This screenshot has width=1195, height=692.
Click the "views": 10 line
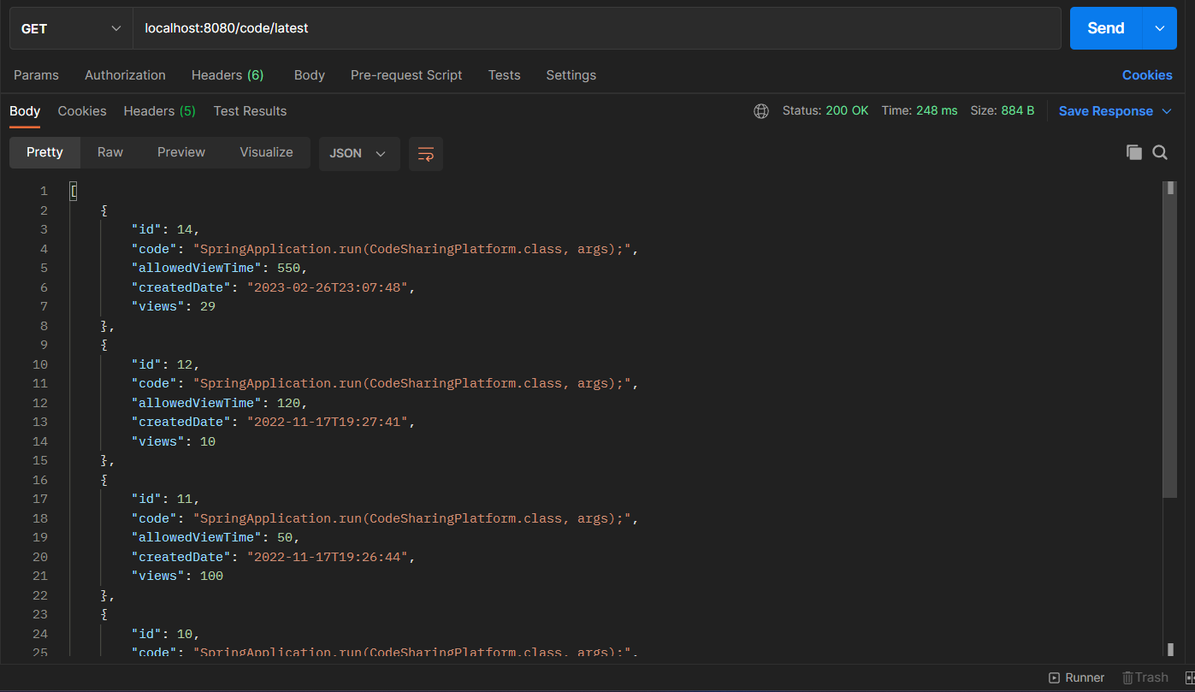[x=173, y=441]
